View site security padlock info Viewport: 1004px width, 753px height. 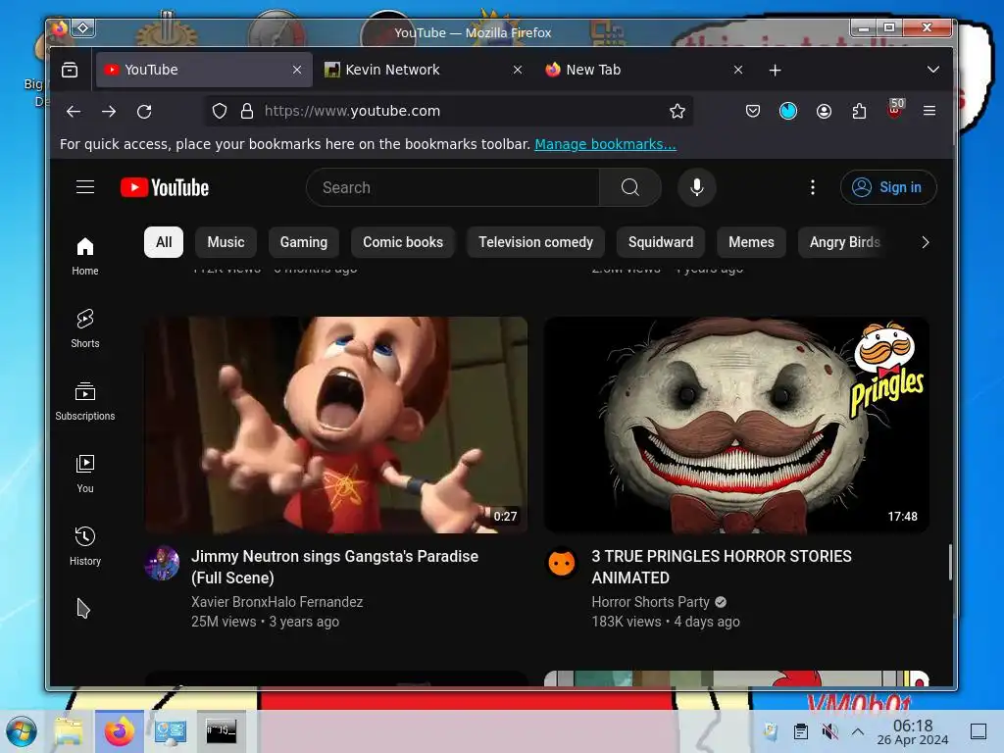(247, 112)
